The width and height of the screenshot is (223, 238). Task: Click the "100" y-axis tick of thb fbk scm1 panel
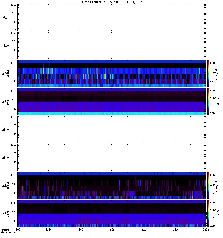point(14,100)
